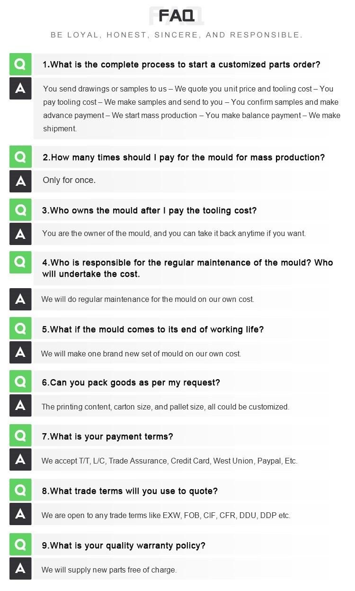Image resolution: width=355 pixels, height=591 pixels.
Task: Click the green Q icon for question 1
Action: 20,64
